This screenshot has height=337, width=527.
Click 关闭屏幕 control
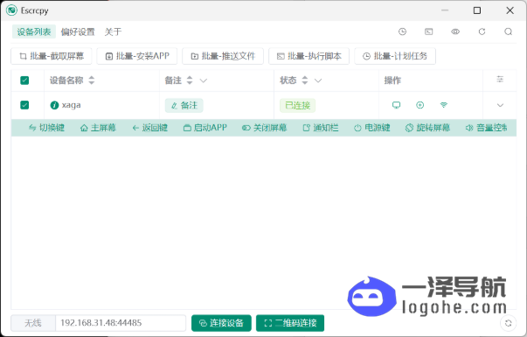(x=265, y=128)
